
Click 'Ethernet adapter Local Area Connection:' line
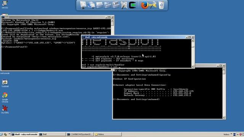pos(140,85)
